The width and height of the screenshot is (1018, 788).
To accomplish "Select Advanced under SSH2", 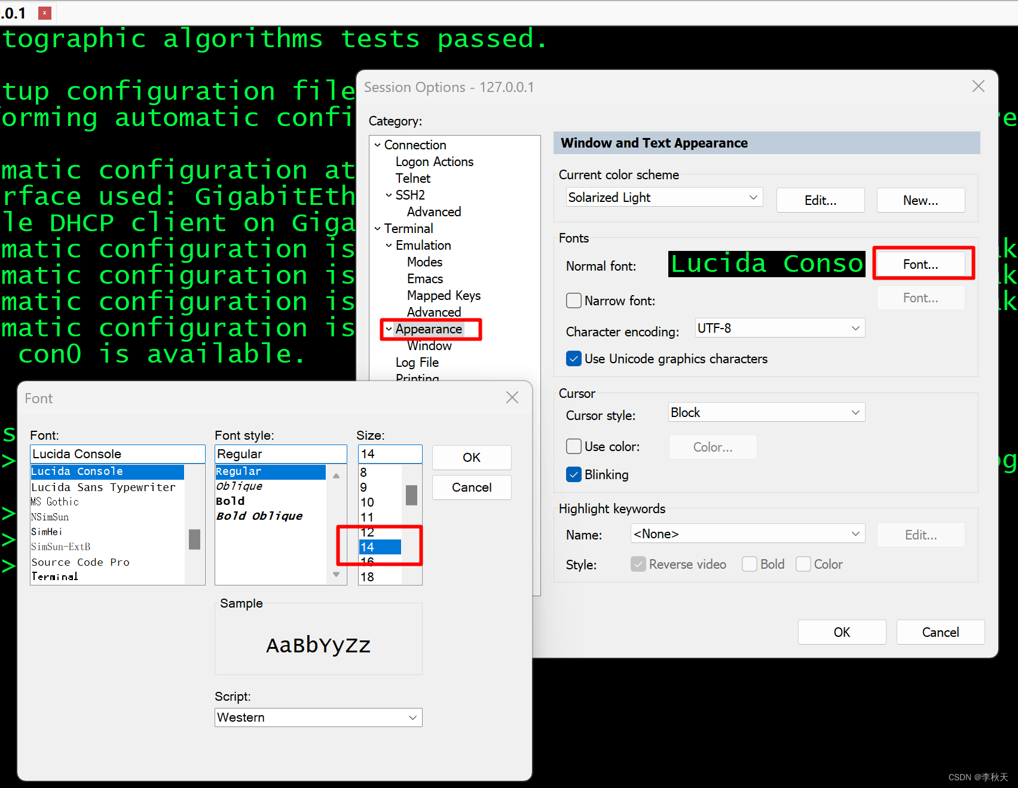I will pos(434,212).
